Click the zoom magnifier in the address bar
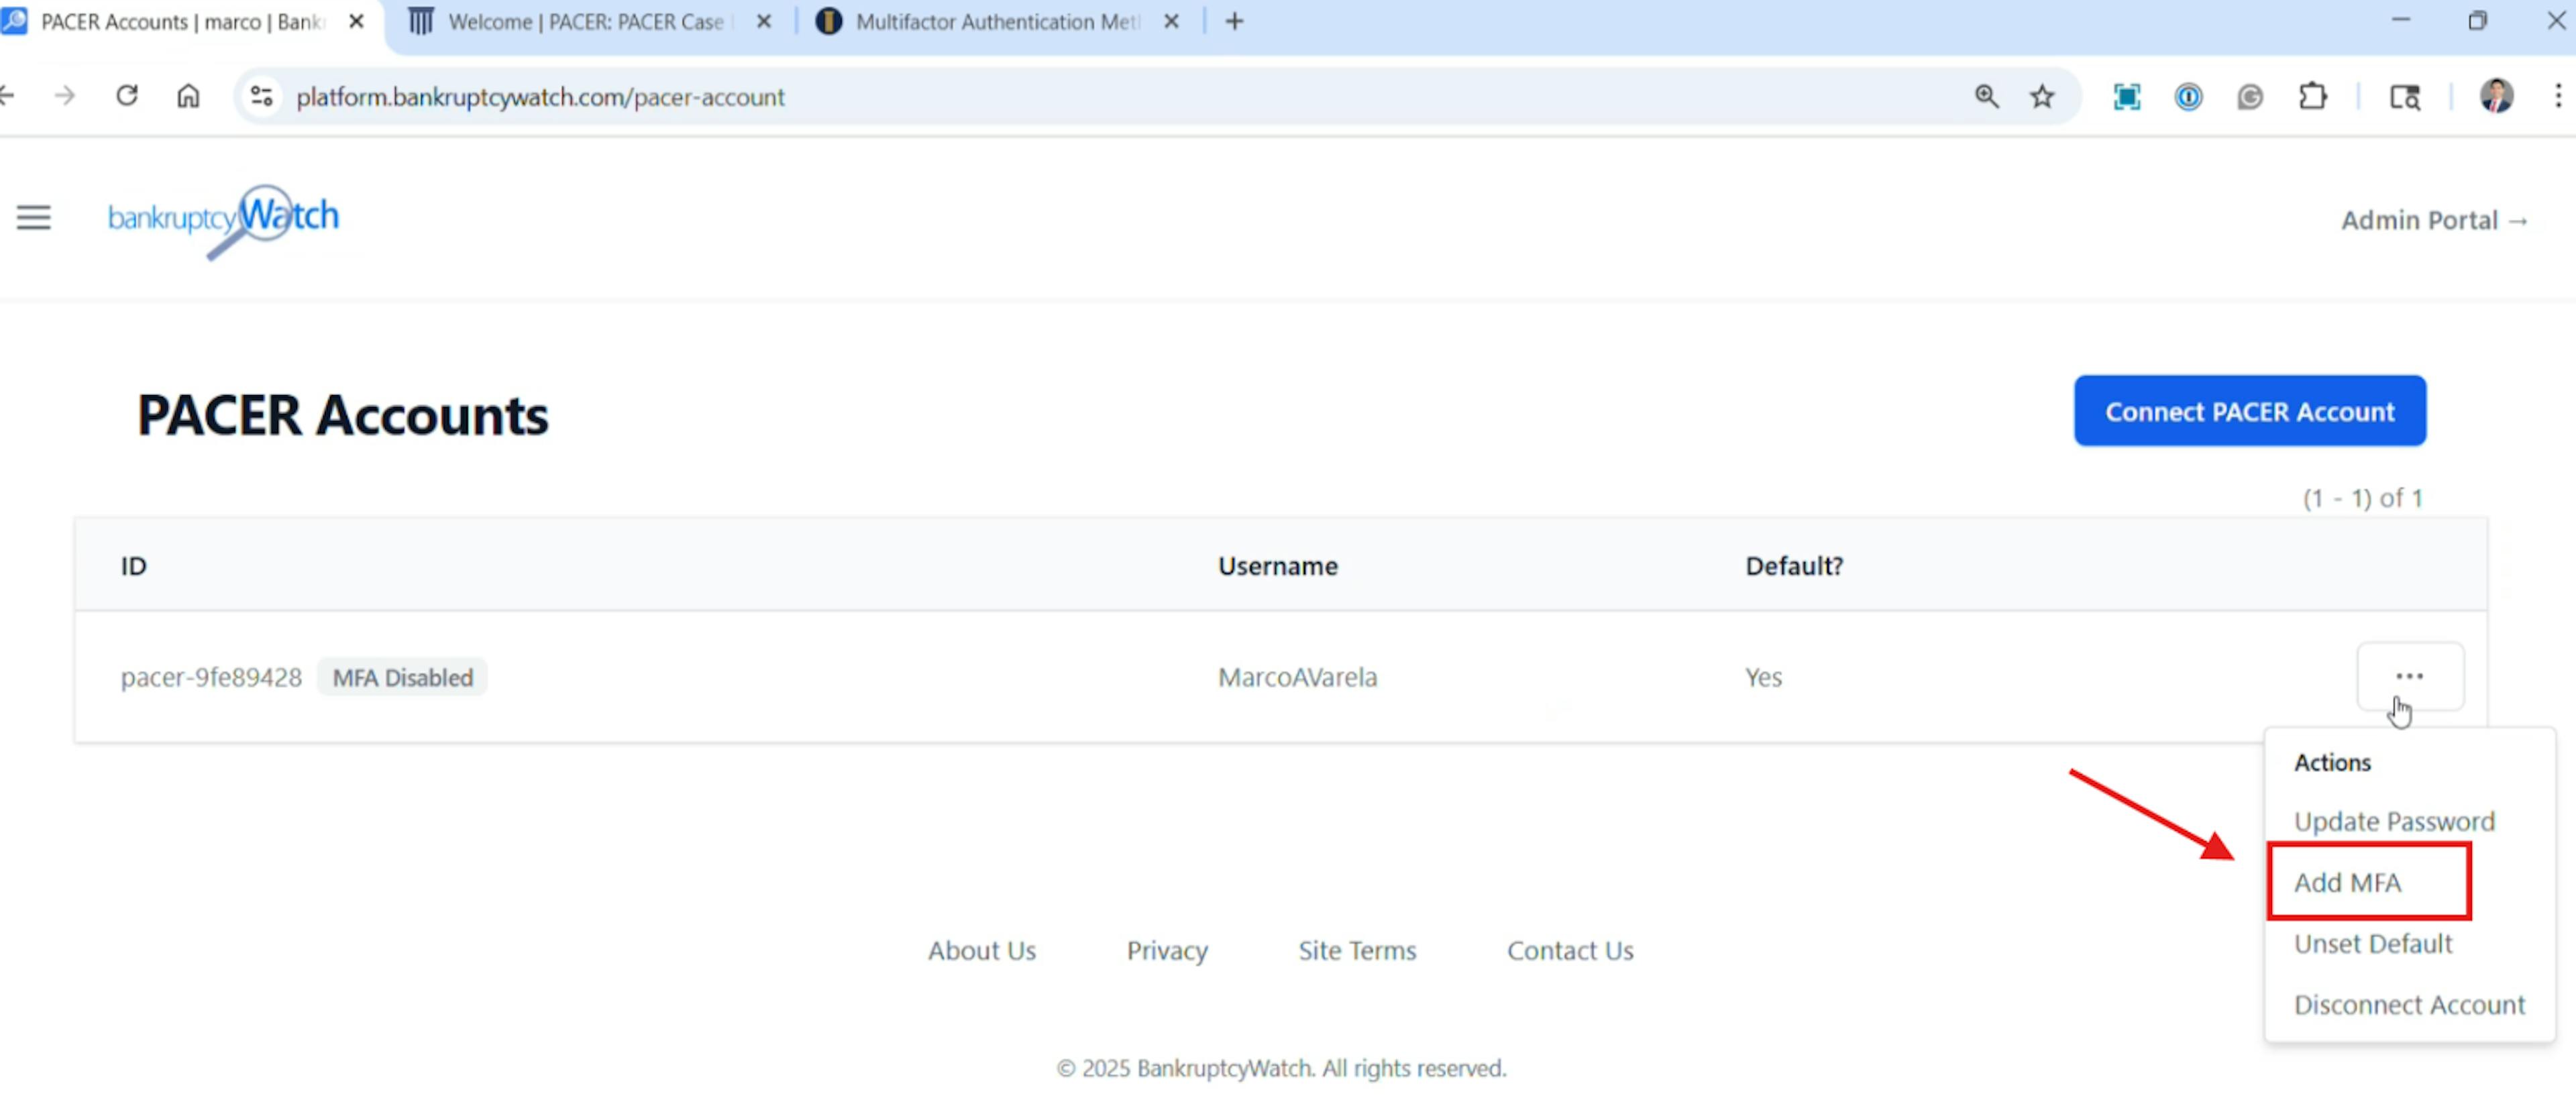 pos(1986,96)
